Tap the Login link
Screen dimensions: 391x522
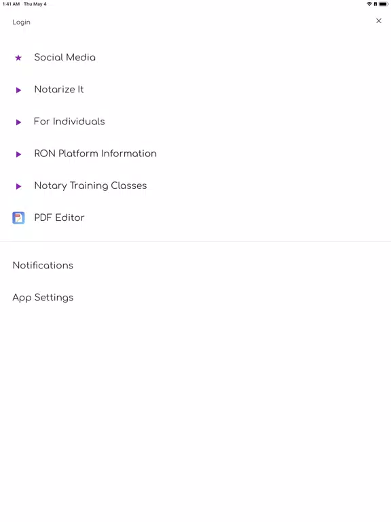21,22
